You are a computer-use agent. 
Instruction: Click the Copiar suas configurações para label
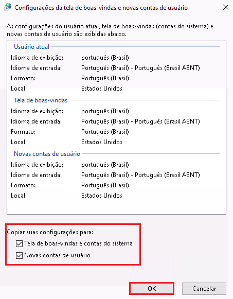50,232
